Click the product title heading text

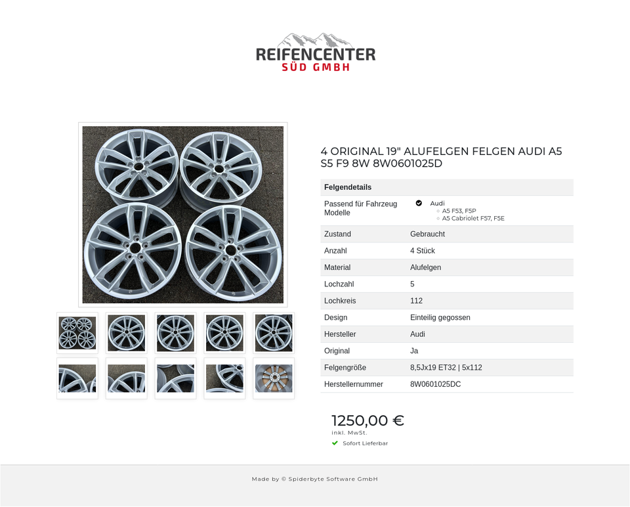pyautogui.click(x=441, y=158)
